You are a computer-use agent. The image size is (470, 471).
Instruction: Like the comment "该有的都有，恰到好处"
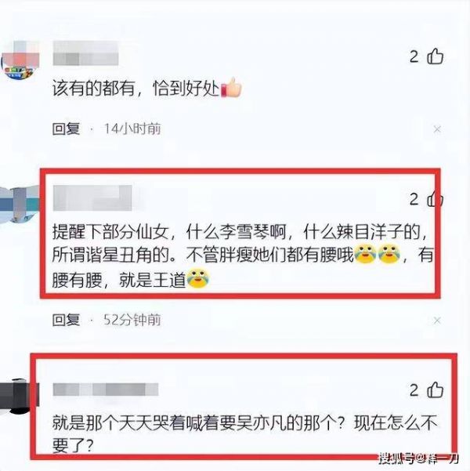[436, 56]
